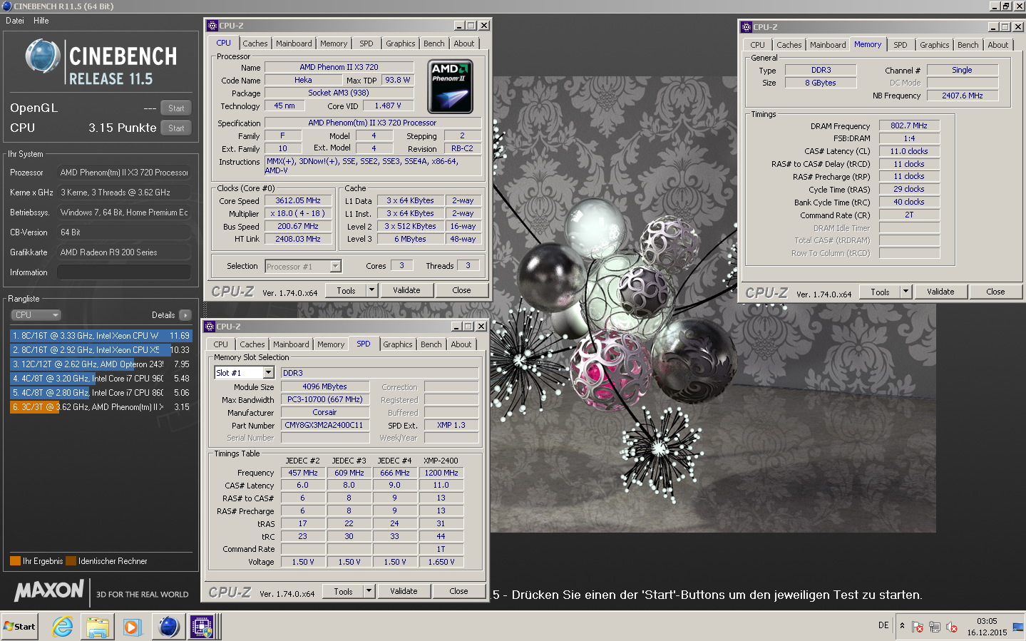
Task: Click DRAM Frequency value 802.7 MHz
Action: (x=909, y=125)
